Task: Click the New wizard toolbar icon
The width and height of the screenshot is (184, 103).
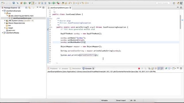Action: 2,3
